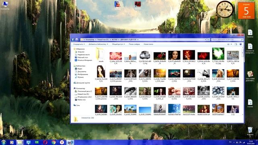Open the Общий доступ dropdown
This screenshot has width=258, height=145.
118,44
